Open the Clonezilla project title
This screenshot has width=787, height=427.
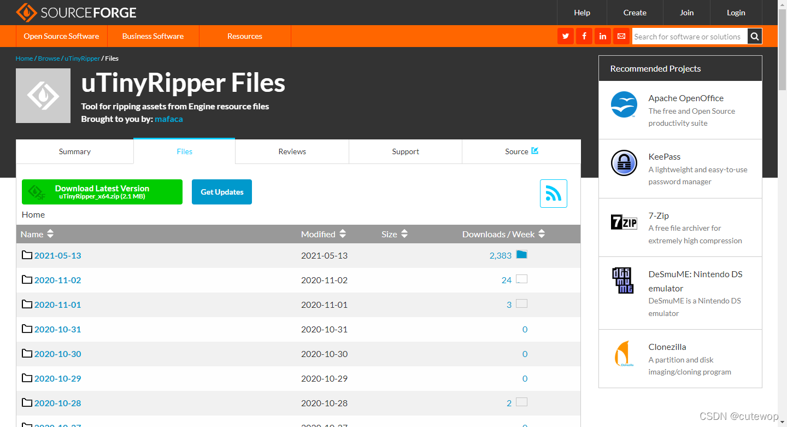click(667, 347)
